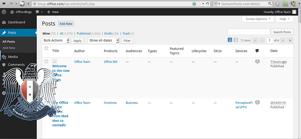Open the Show all dates dropdown
Image resolution: width=301 pixels, height=139 pixels.
click(104, 40)
